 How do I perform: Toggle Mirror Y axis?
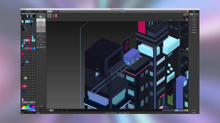click(41, 37)
